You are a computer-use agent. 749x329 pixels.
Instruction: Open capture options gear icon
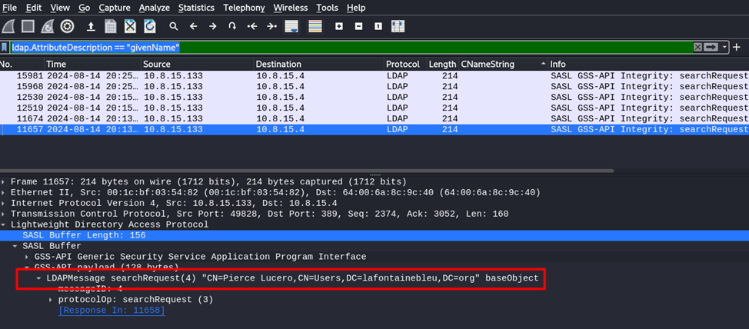[x=67, y=26]
